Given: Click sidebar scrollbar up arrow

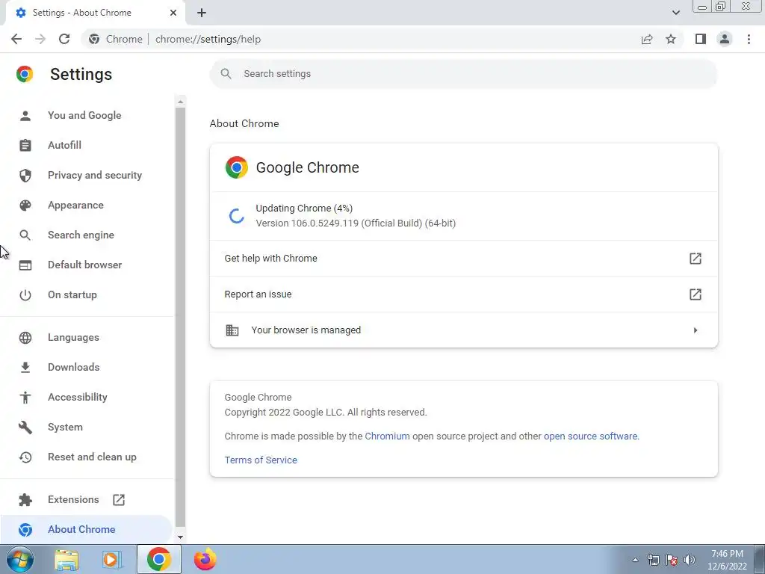Looking at the screenshot, I should tap(181, 102).
